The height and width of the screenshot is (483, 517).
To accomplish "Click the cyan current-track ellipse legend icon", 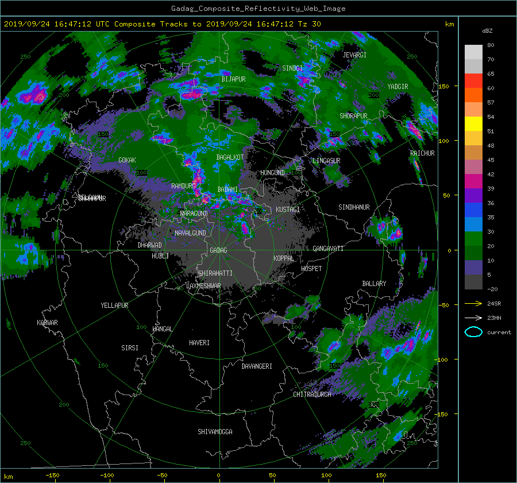I will [x=473, y=332].
